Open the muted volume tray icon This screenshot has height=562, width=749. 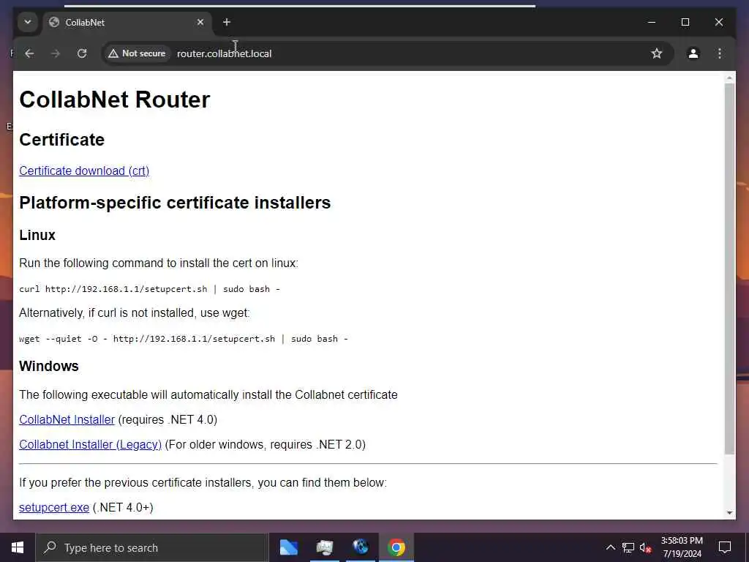coord(645,547)
